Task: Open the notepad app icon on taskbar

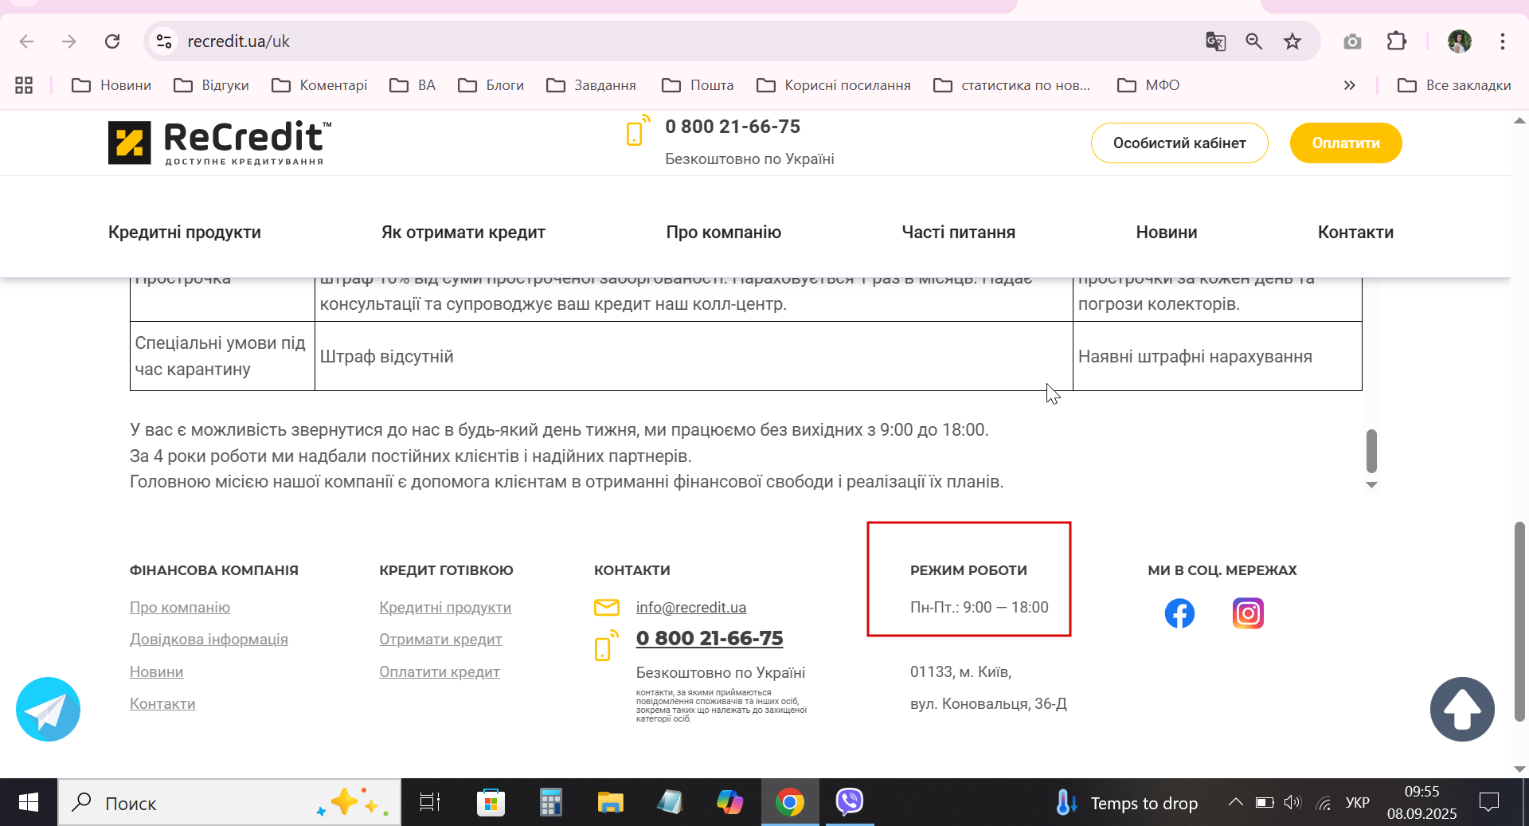Action: click(670, 803)
